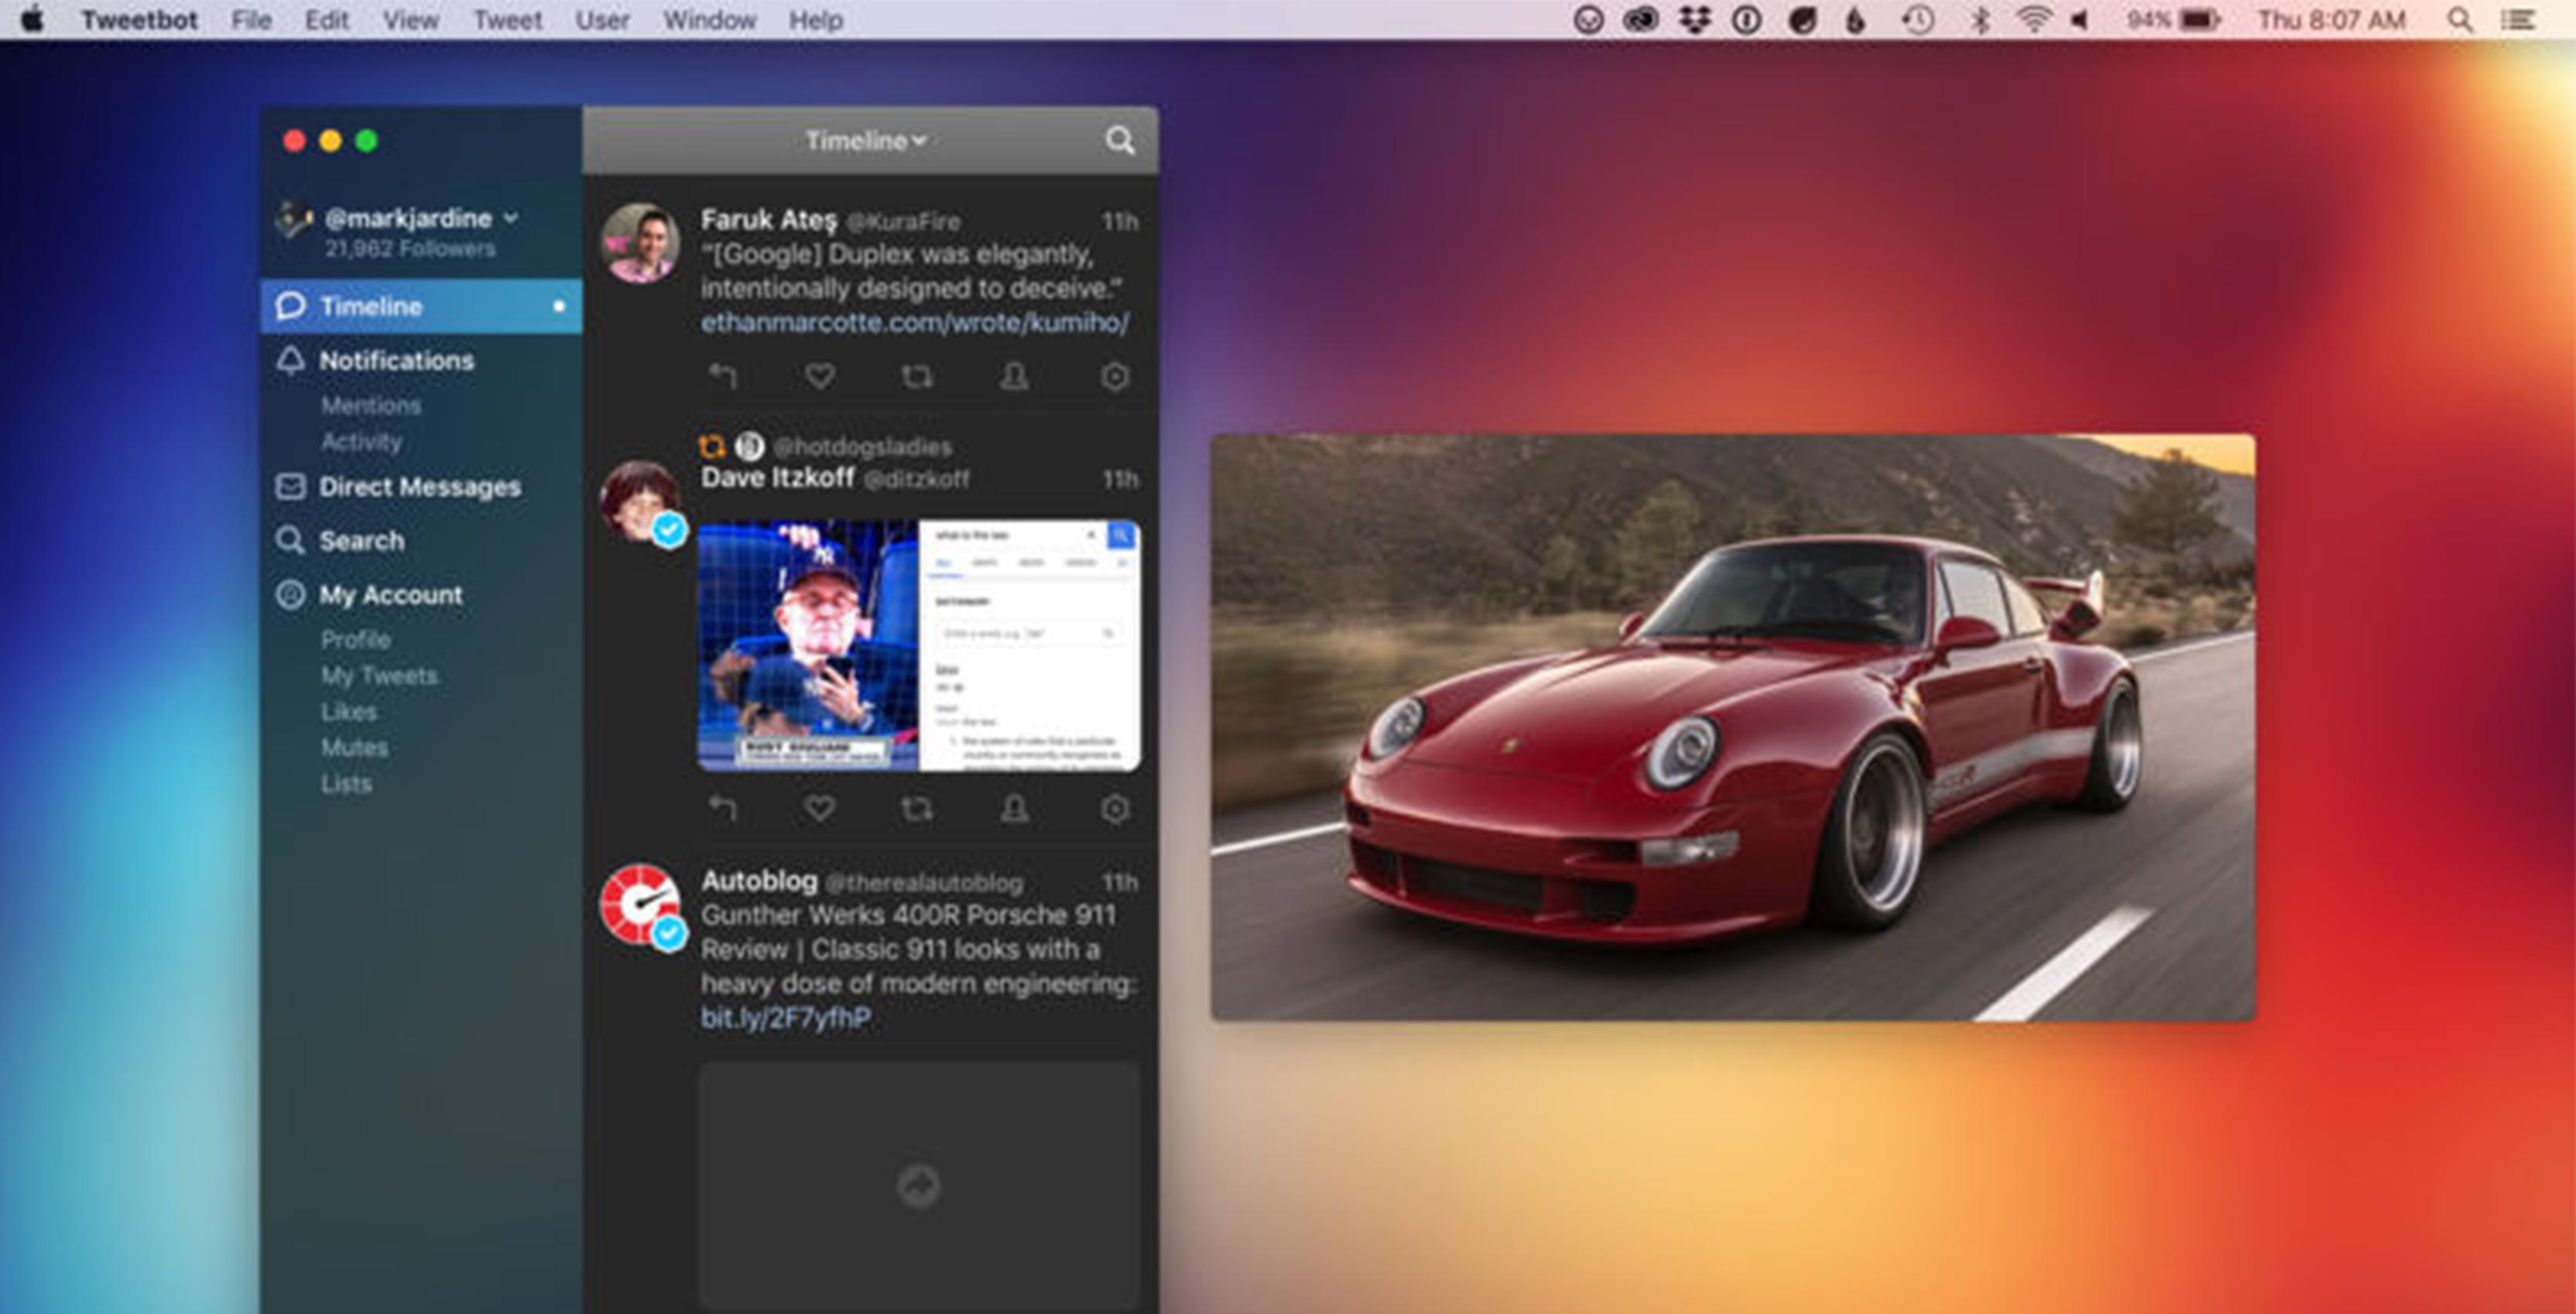Viewport: 2576px width, 1314px height.
Task: Expand the @markjardine account switcher
Action: 419,218
